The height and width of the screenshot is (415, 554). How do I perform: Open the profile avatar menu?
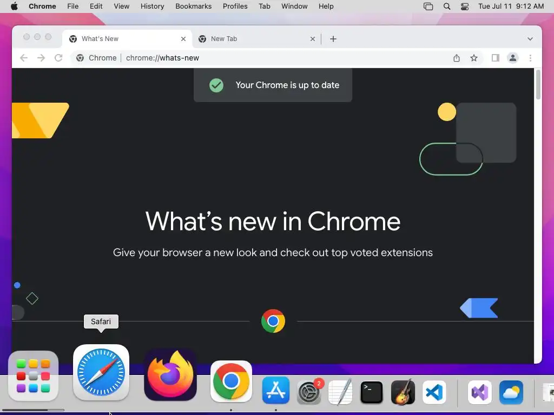[513, 58]
